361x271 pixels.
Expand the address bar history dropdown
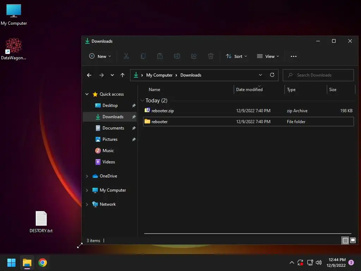261,75
